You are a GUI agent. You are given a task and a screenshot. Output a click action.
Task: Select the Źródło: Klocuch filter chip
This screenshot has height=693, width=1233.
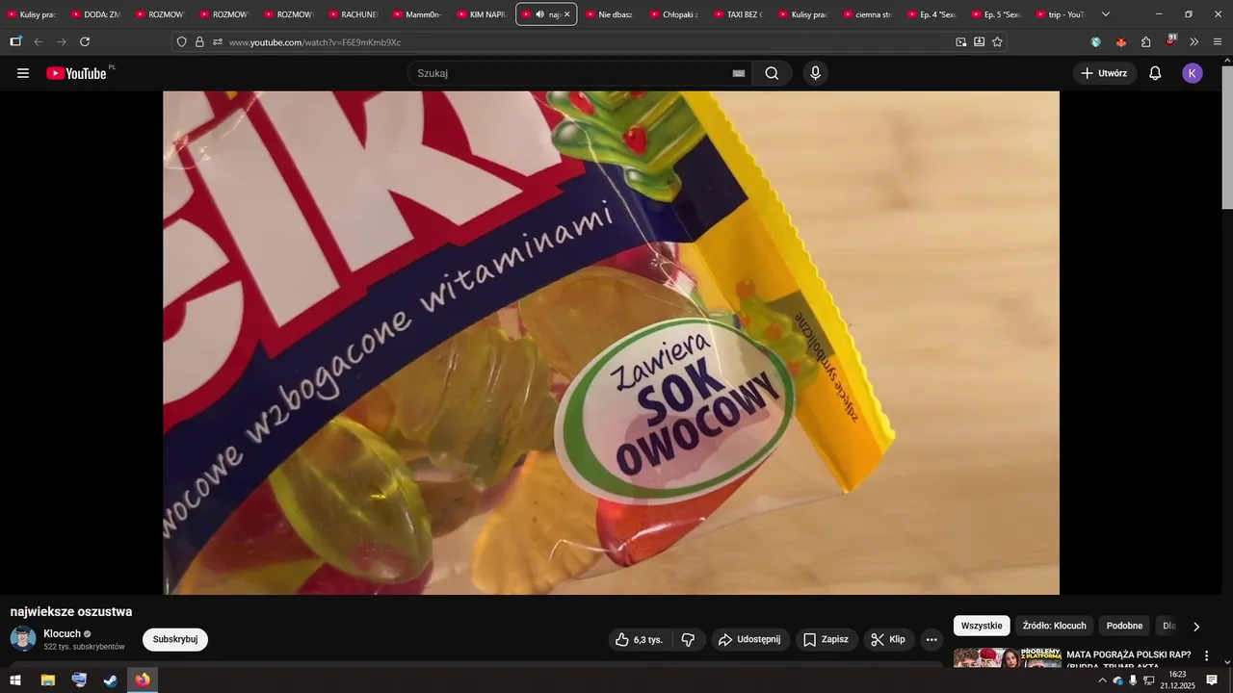(1054, 626)
